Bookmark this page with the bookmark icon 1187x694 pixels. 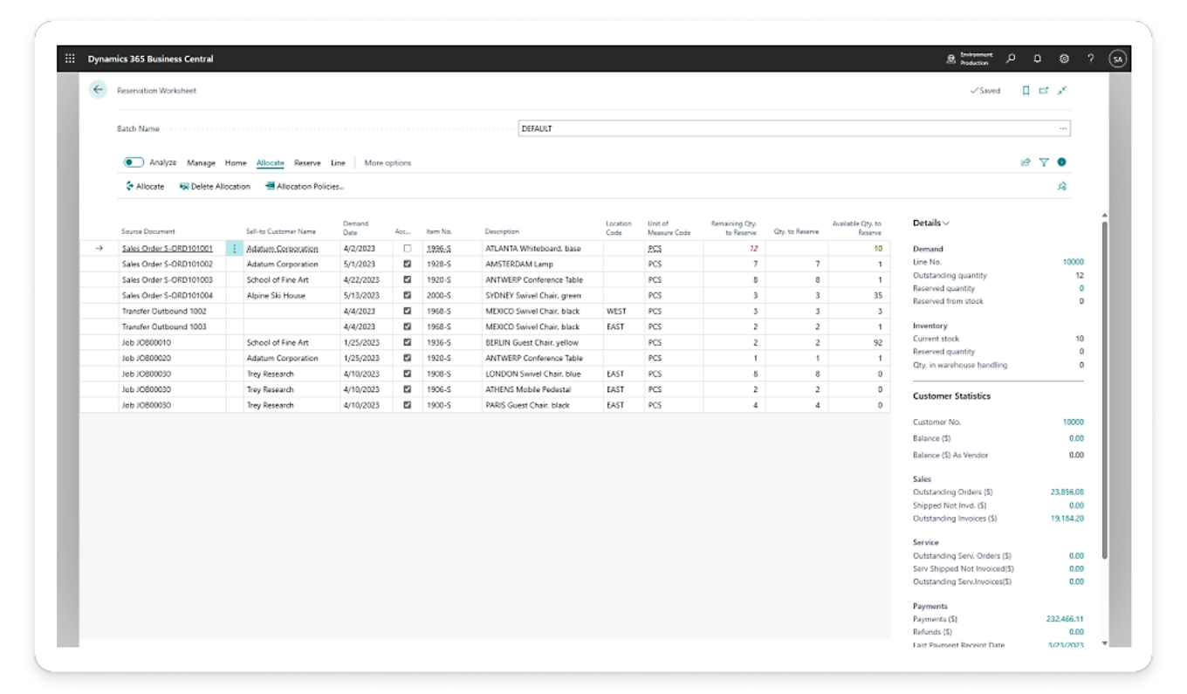[x=1026, y=91]
